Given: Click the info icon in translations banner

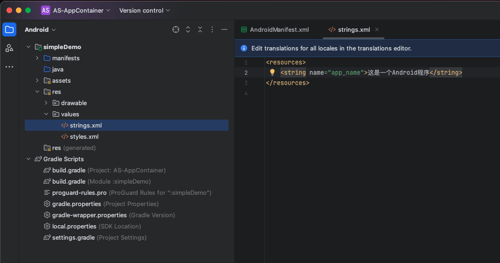Looking at the screenshot, I should (x=244, y=48).
